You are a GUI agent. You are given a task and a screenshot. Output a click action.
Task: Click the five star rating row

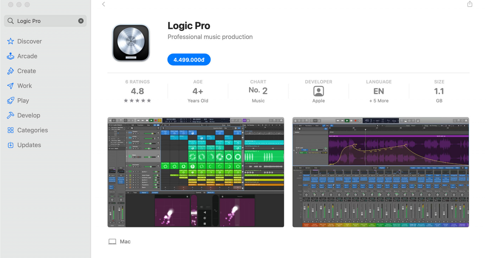click(x=137, y=100)
